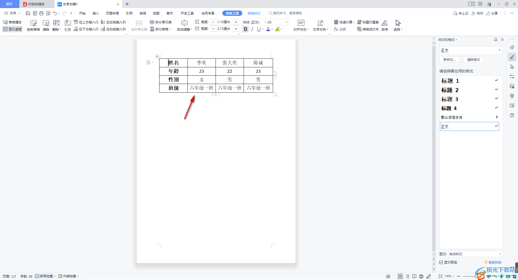Switch to outline view in status bar
This screenshot has height=280, width=518.
407,276
